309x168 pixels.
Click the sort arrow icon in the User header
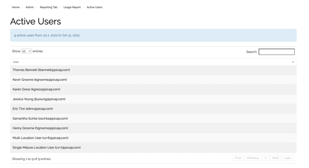(x=293, y=62)
